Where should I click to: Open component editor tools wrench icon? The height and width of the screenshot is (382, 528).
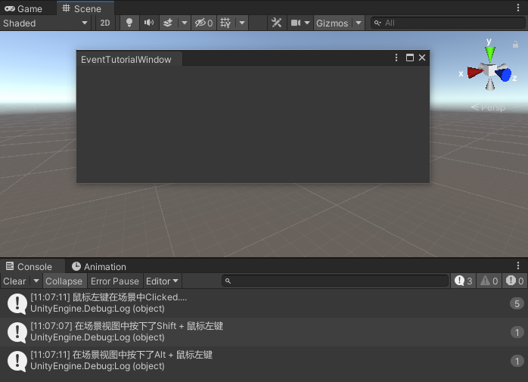tap(276, 23)
